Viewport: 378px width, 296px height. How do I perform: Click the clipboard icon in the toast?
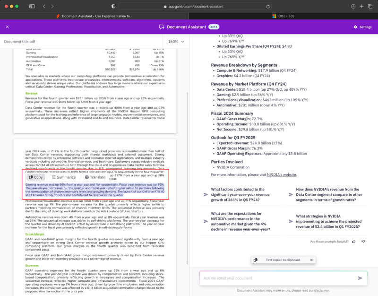(256, 260)
